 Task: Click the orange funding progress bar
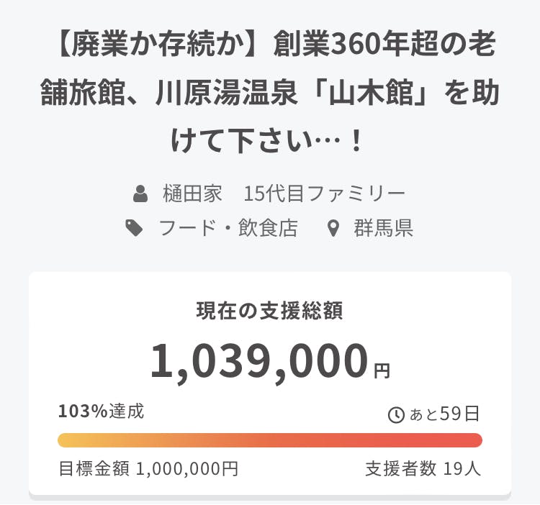[270, 440]
